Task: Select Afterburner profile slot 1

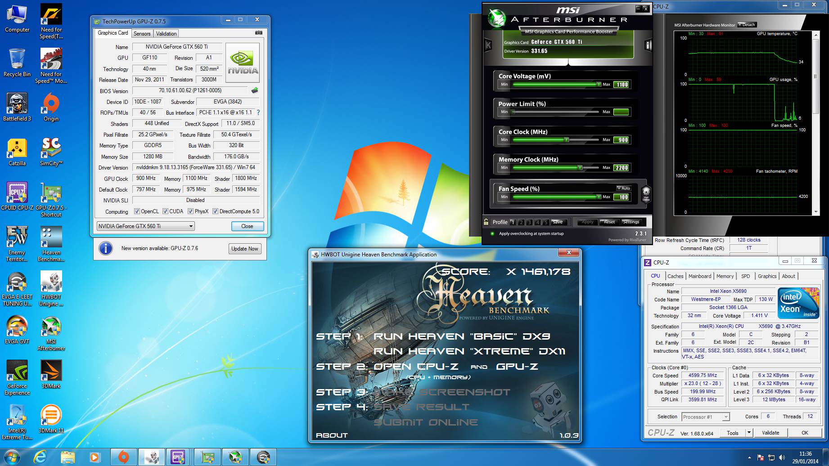Action: (x=513, y=222)
